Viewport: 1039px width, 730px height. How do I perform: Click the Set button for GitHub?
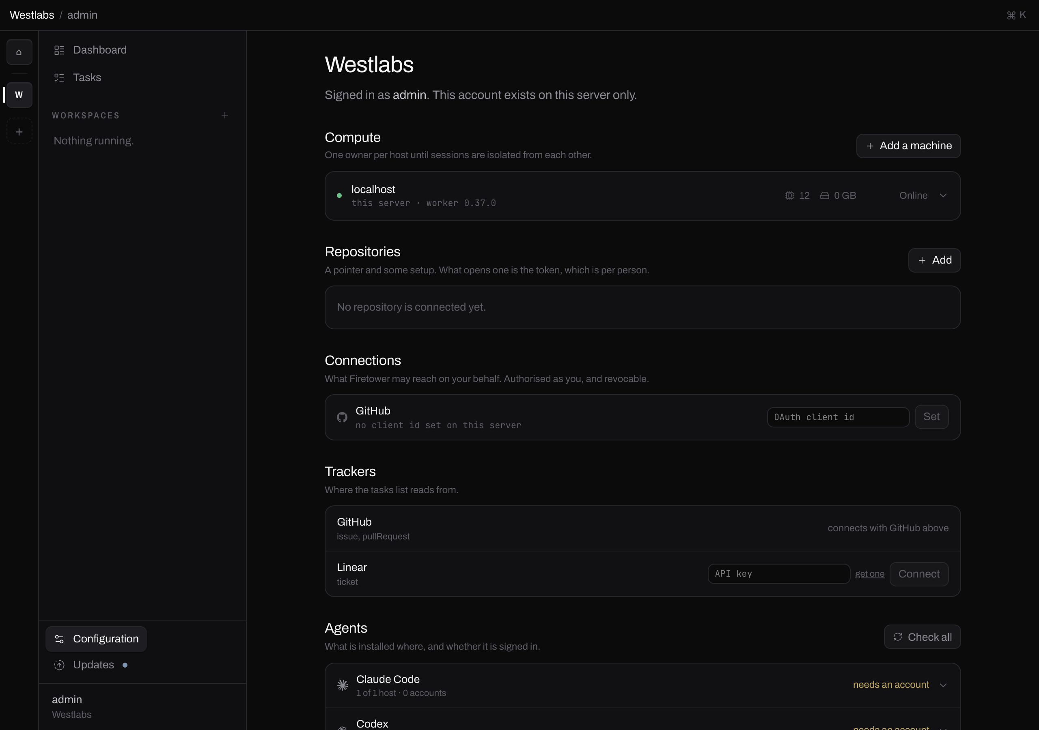click(931, 417)
